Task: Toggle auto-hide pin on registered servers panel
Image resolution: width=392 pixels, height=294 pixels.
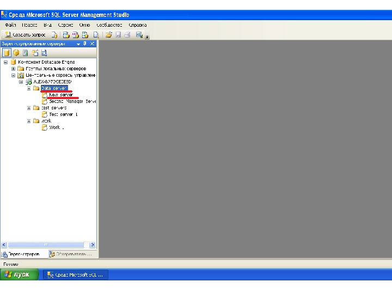Action: pos(85,44)
